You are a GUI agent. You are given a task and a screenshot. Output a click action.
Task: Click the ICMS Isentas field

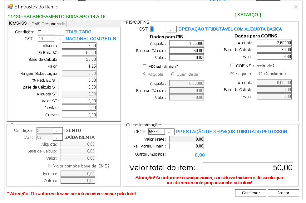coord(79,108)
